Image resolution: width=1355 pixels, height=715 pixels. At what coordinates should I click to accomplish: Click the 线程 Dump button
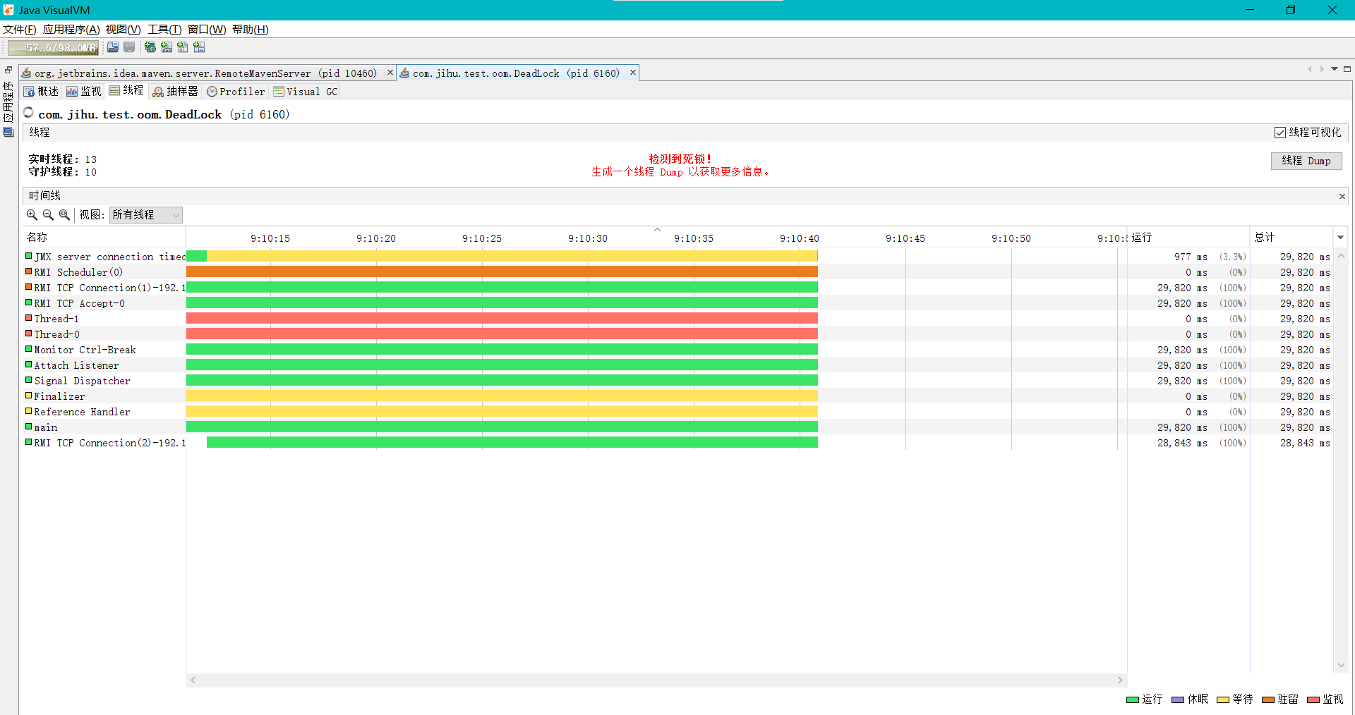click(x=1306, y=161)
